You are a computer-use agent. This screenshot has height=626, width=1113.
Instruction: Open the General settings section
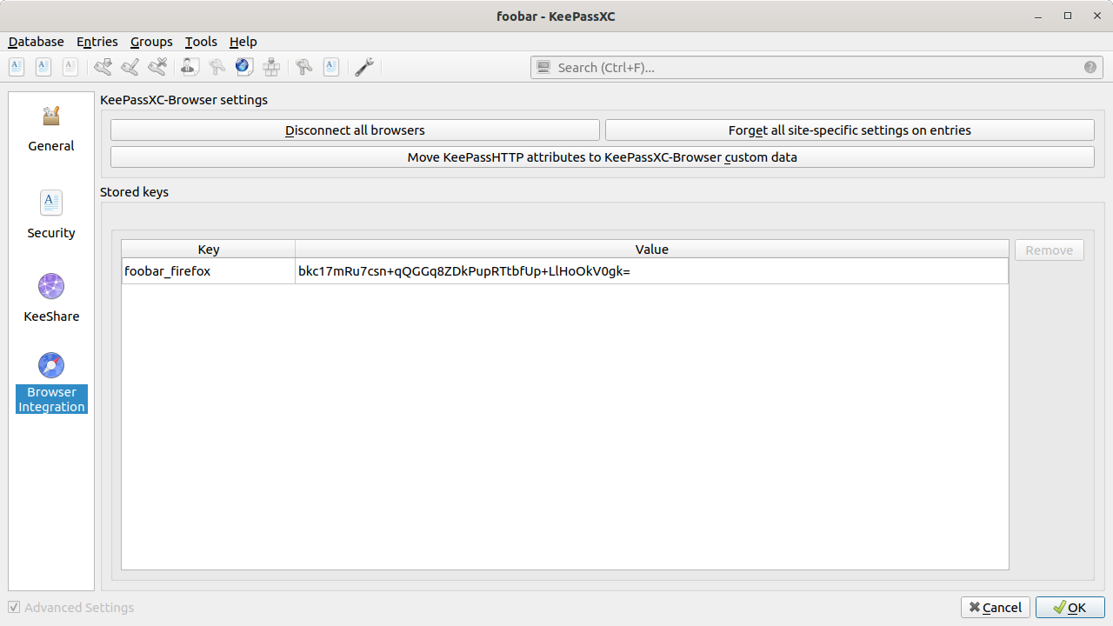[x=51, y=129]
